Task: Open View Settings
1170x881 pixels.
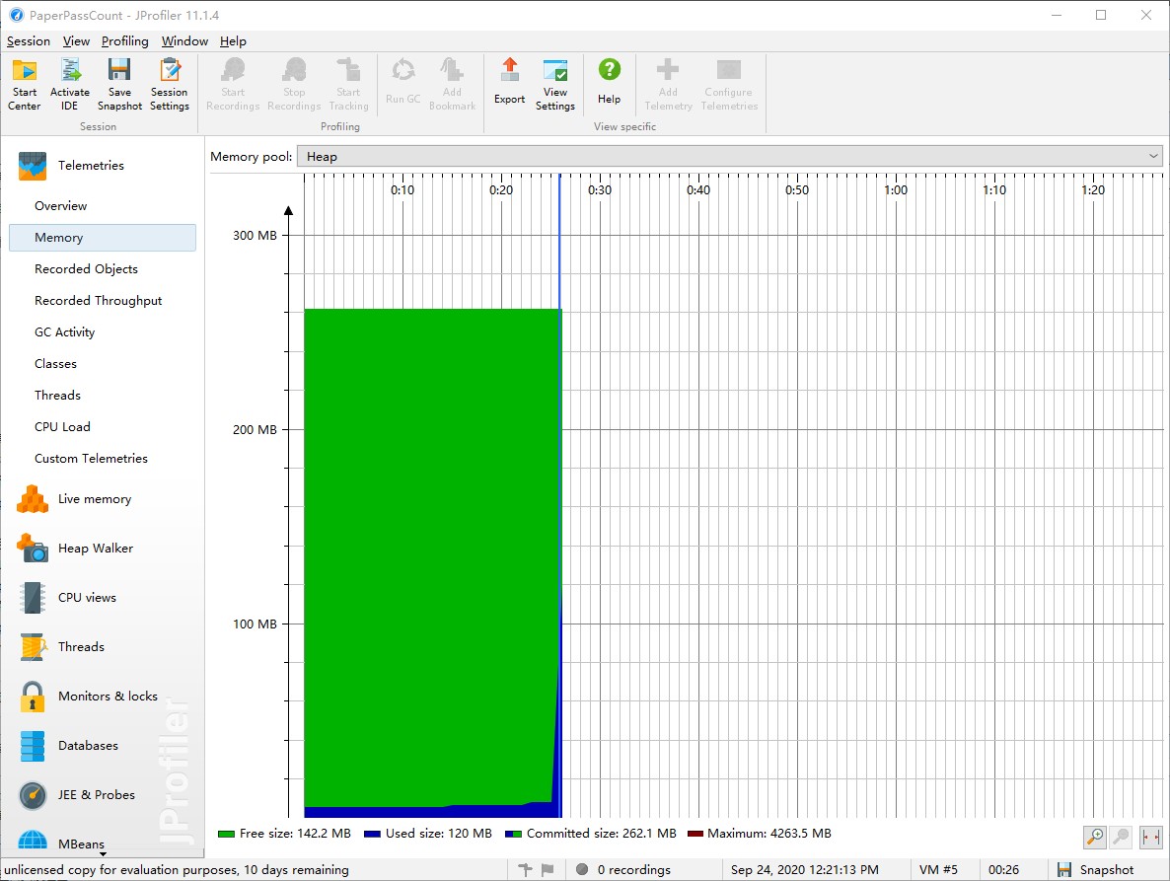Action: point(555,84)
